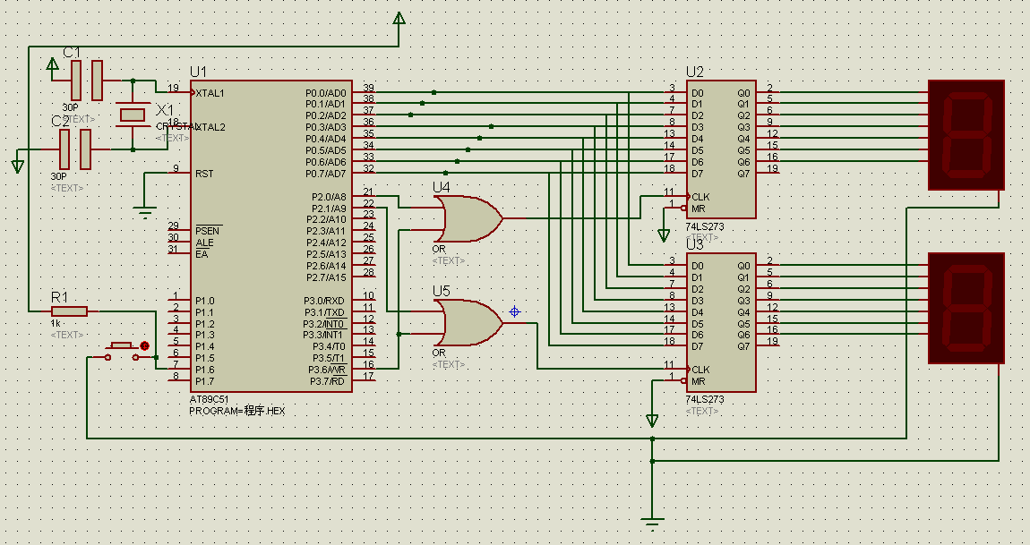Click the U5 reference label
1030x545 pixels.
(x=442, y=291)
